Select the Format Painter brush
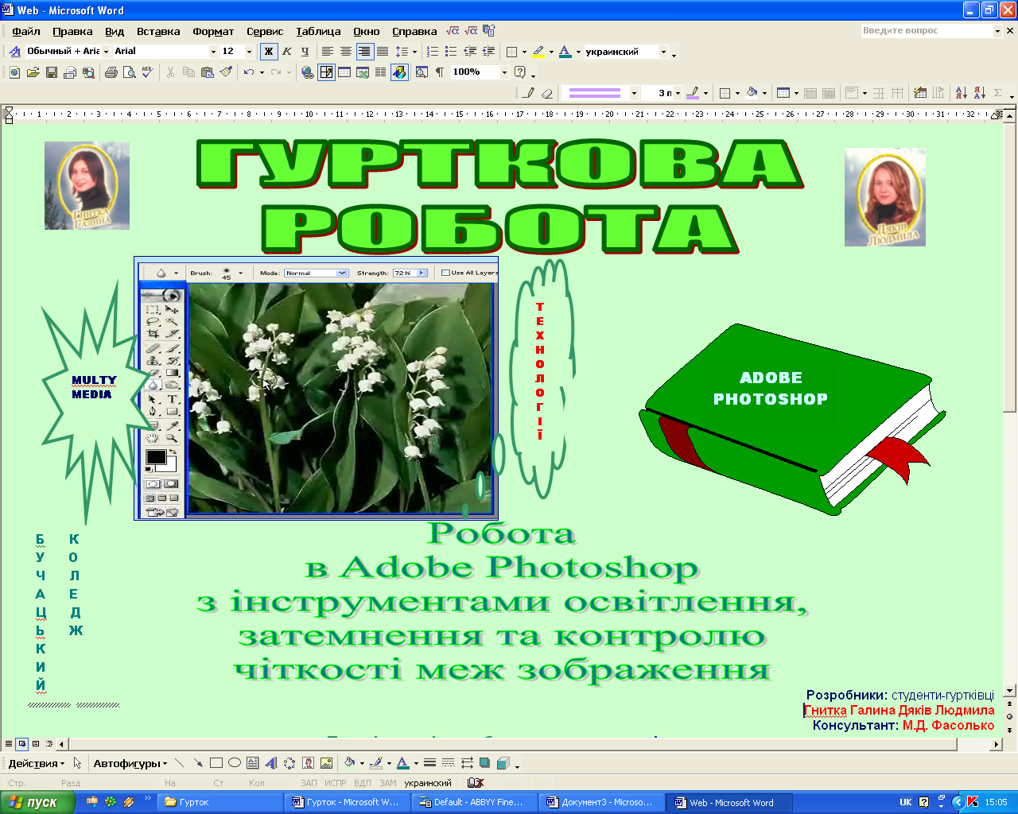This screenshot has width=1018, height=814. pyautogui.click(x=226, y=72)
